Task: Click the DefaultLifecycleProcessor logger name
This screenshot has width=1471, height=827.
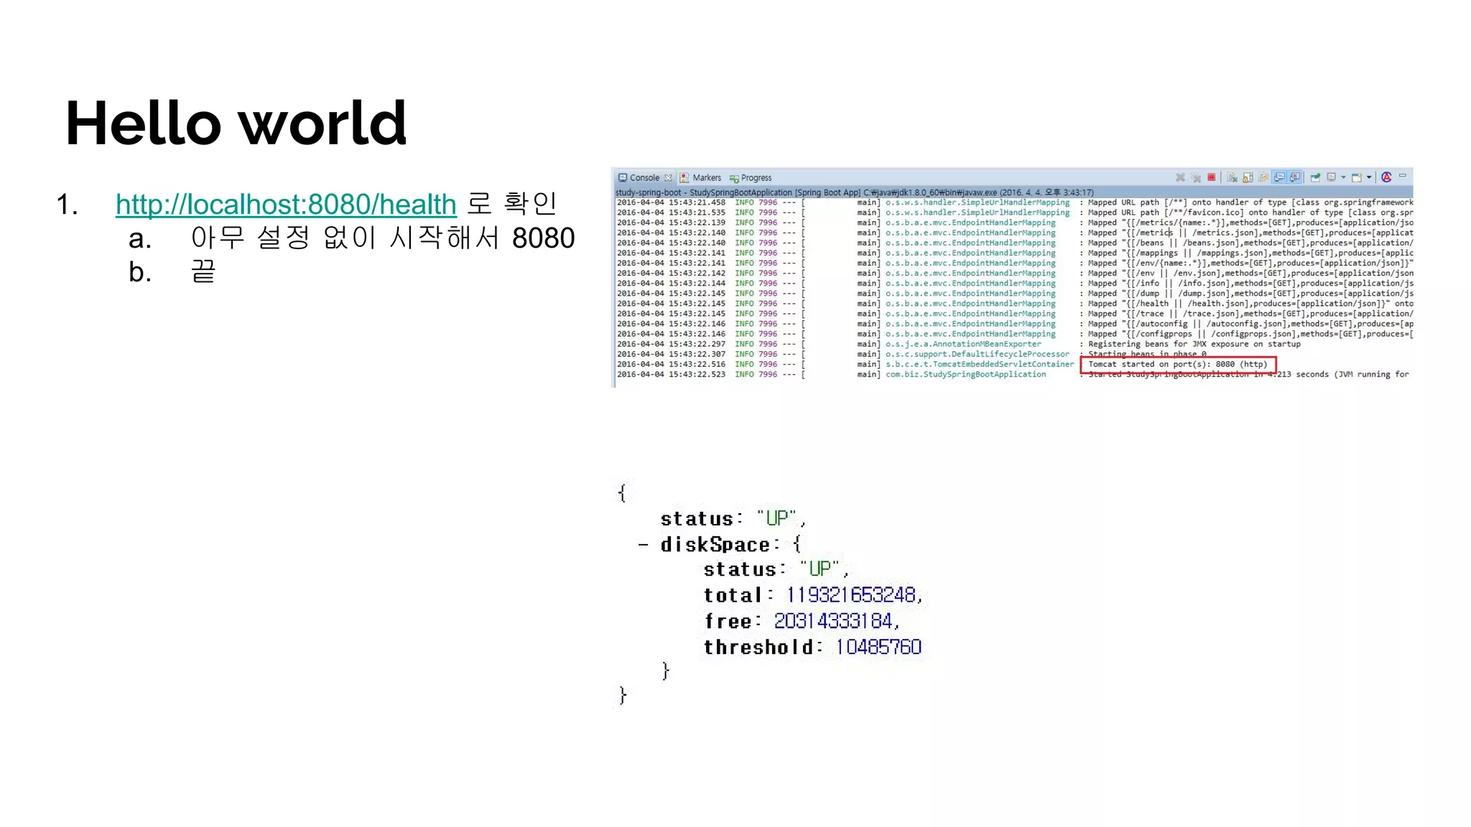Action: [978, 355]
